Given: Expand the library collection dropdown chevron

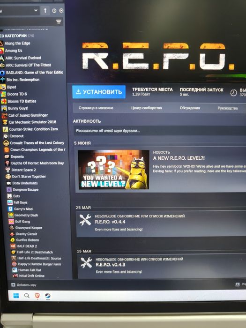Looking at the screenshot, I should click(x=36, y=10).
